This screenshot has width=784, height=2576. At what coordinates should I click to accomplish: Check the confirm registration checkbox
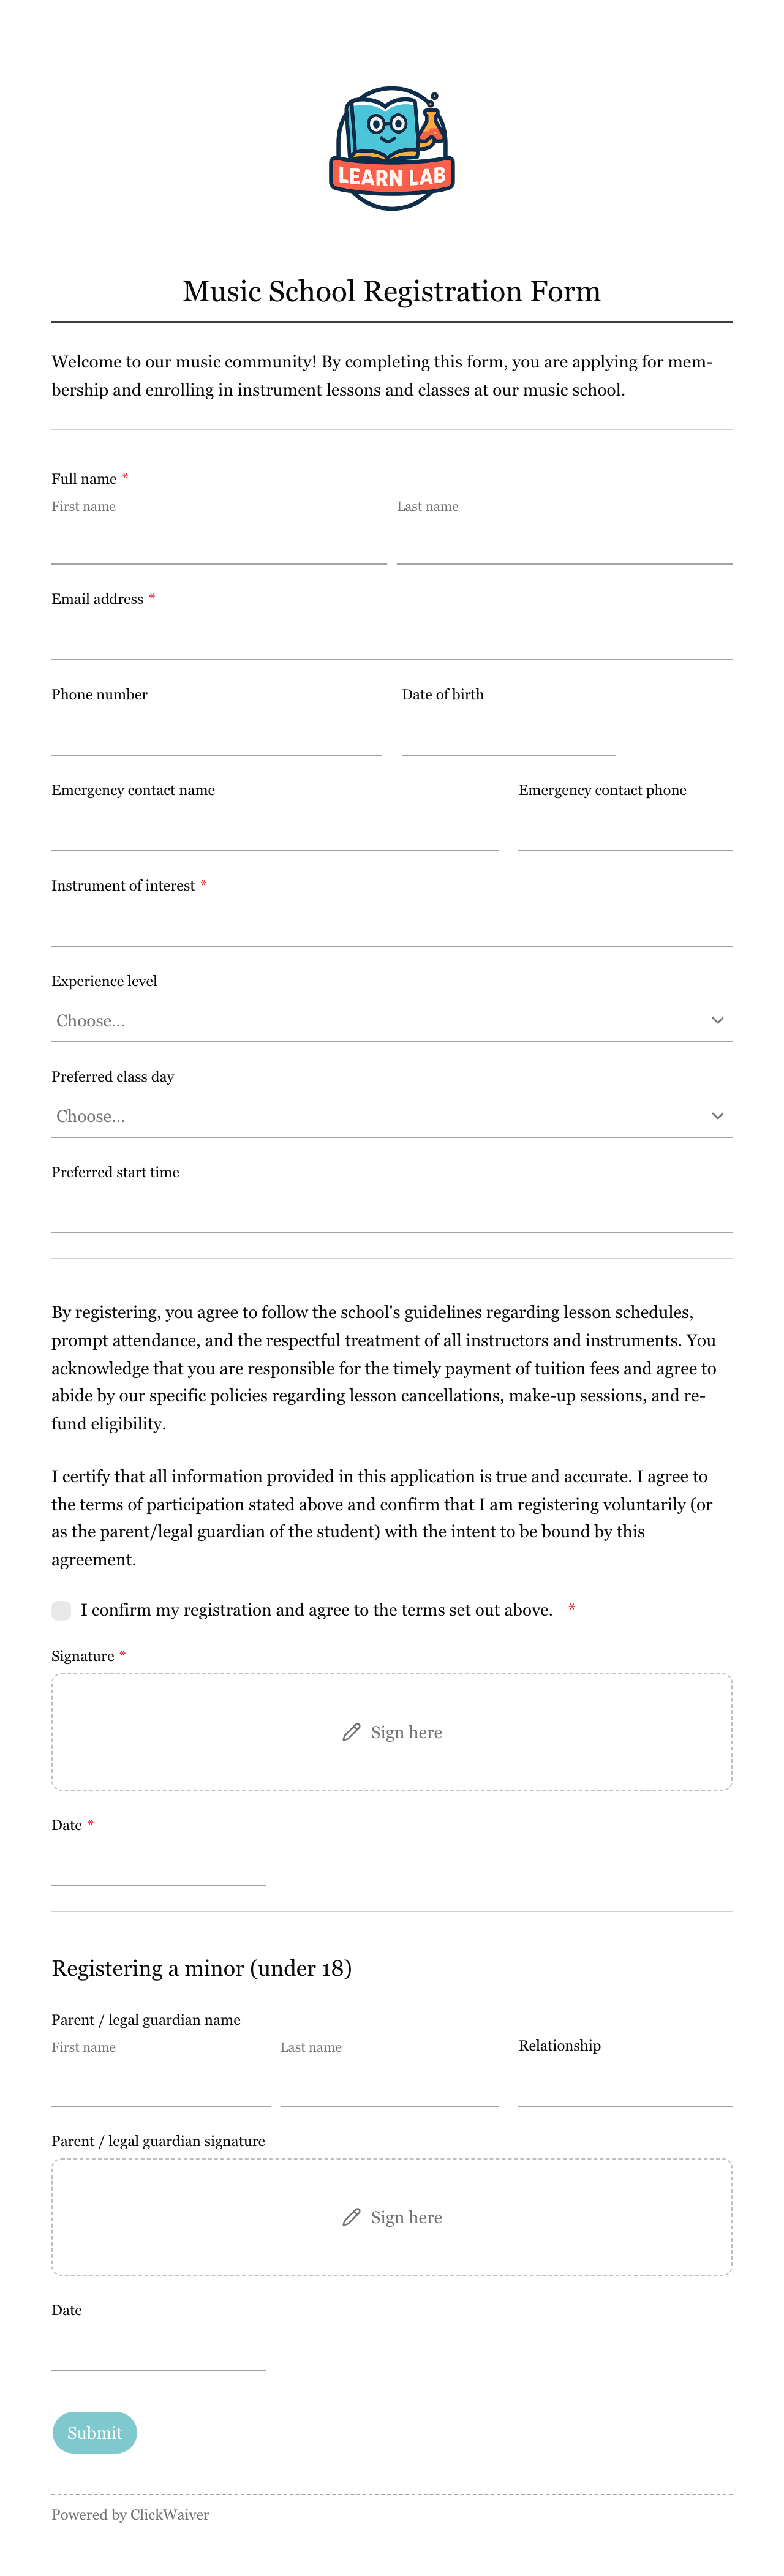tap(61, 1610)
